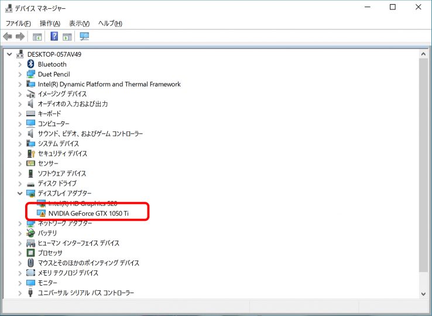Select the コンピューター tree label

tap(53, 124)
